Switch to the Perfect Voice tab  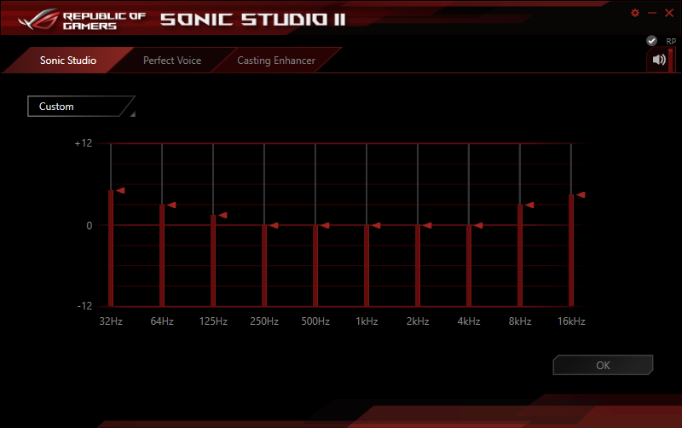(172, 61)
